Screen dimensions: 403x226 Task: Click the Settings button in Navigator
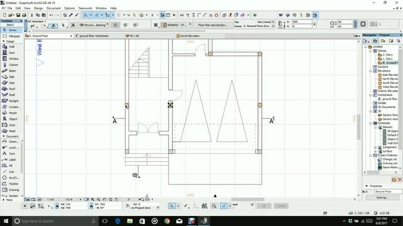pyautogui.click(x=382, y=198)
